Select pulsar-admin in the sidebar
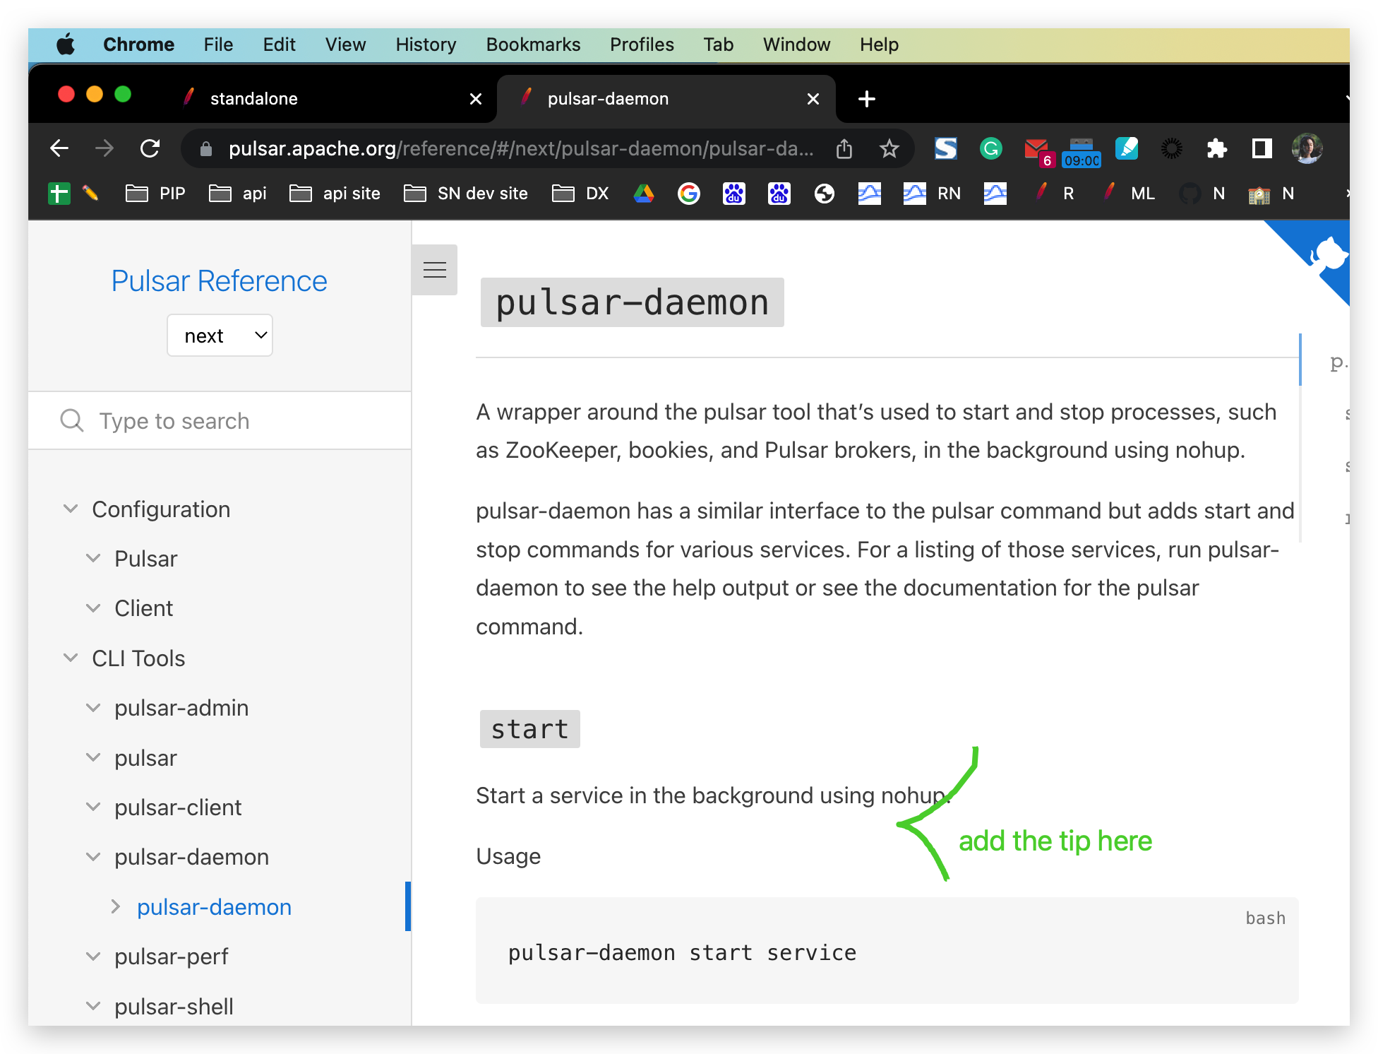Image resolution: width=1378 pixels, height=1054 pixels. click(181, 708)
